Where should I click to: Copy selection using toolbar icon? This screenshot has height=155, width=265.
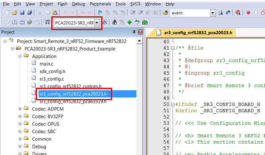pyautogui.click(x=47, y=13)
